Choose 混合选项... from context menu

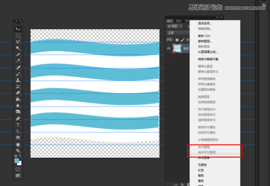point(205,23)
